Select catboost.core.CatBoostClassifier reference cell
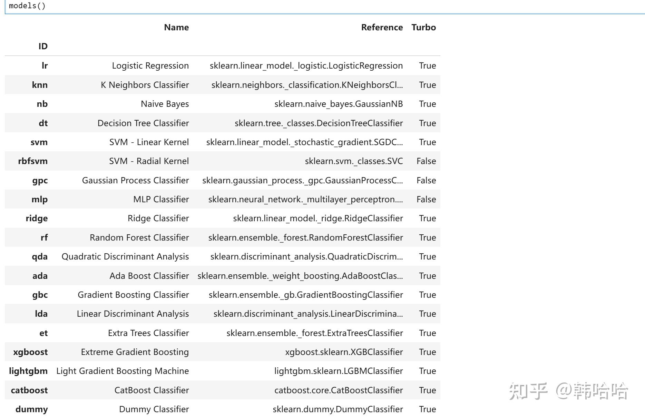The width and height of the screenshot is (645, 417). (x=339, y=390)
